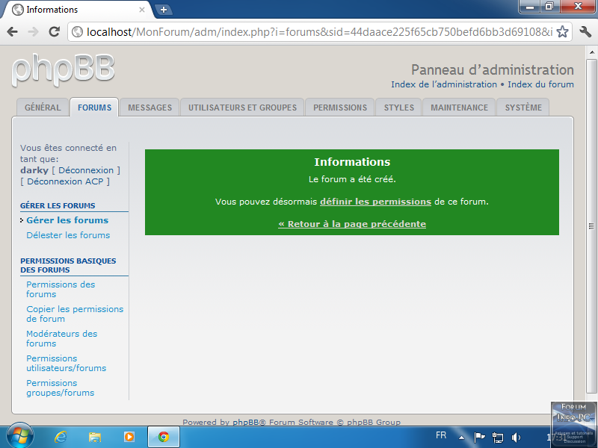Open media player from taskbar
Screen dimensions: 598x448
pos(129,437)
